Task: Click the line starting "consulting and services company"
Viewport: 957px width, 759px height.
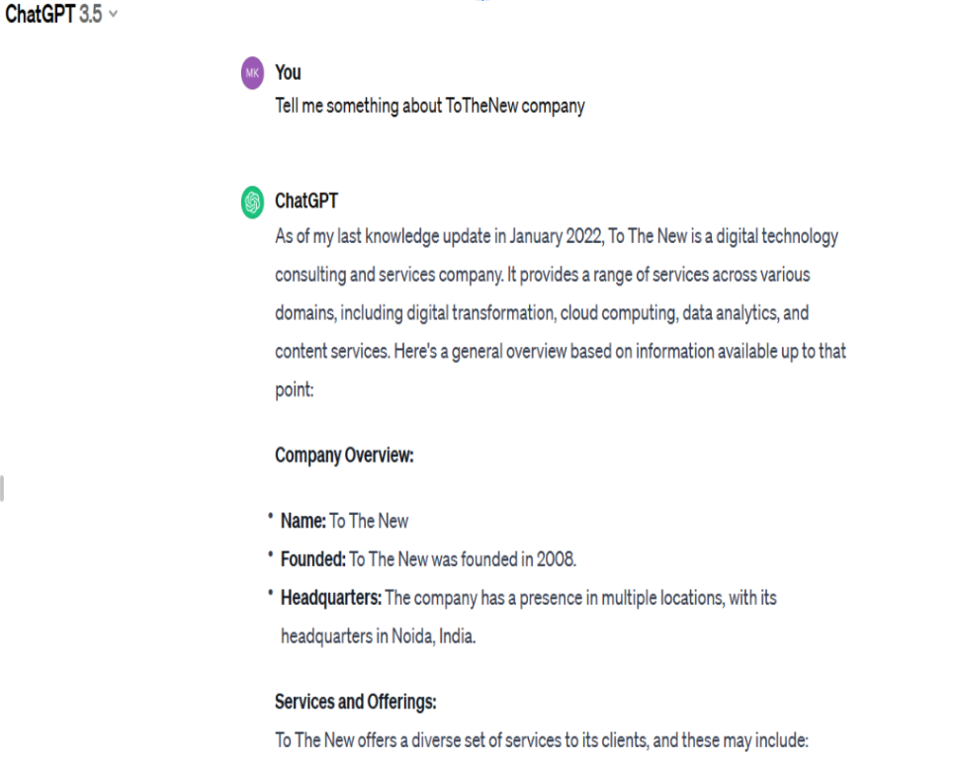Action: 542,275
